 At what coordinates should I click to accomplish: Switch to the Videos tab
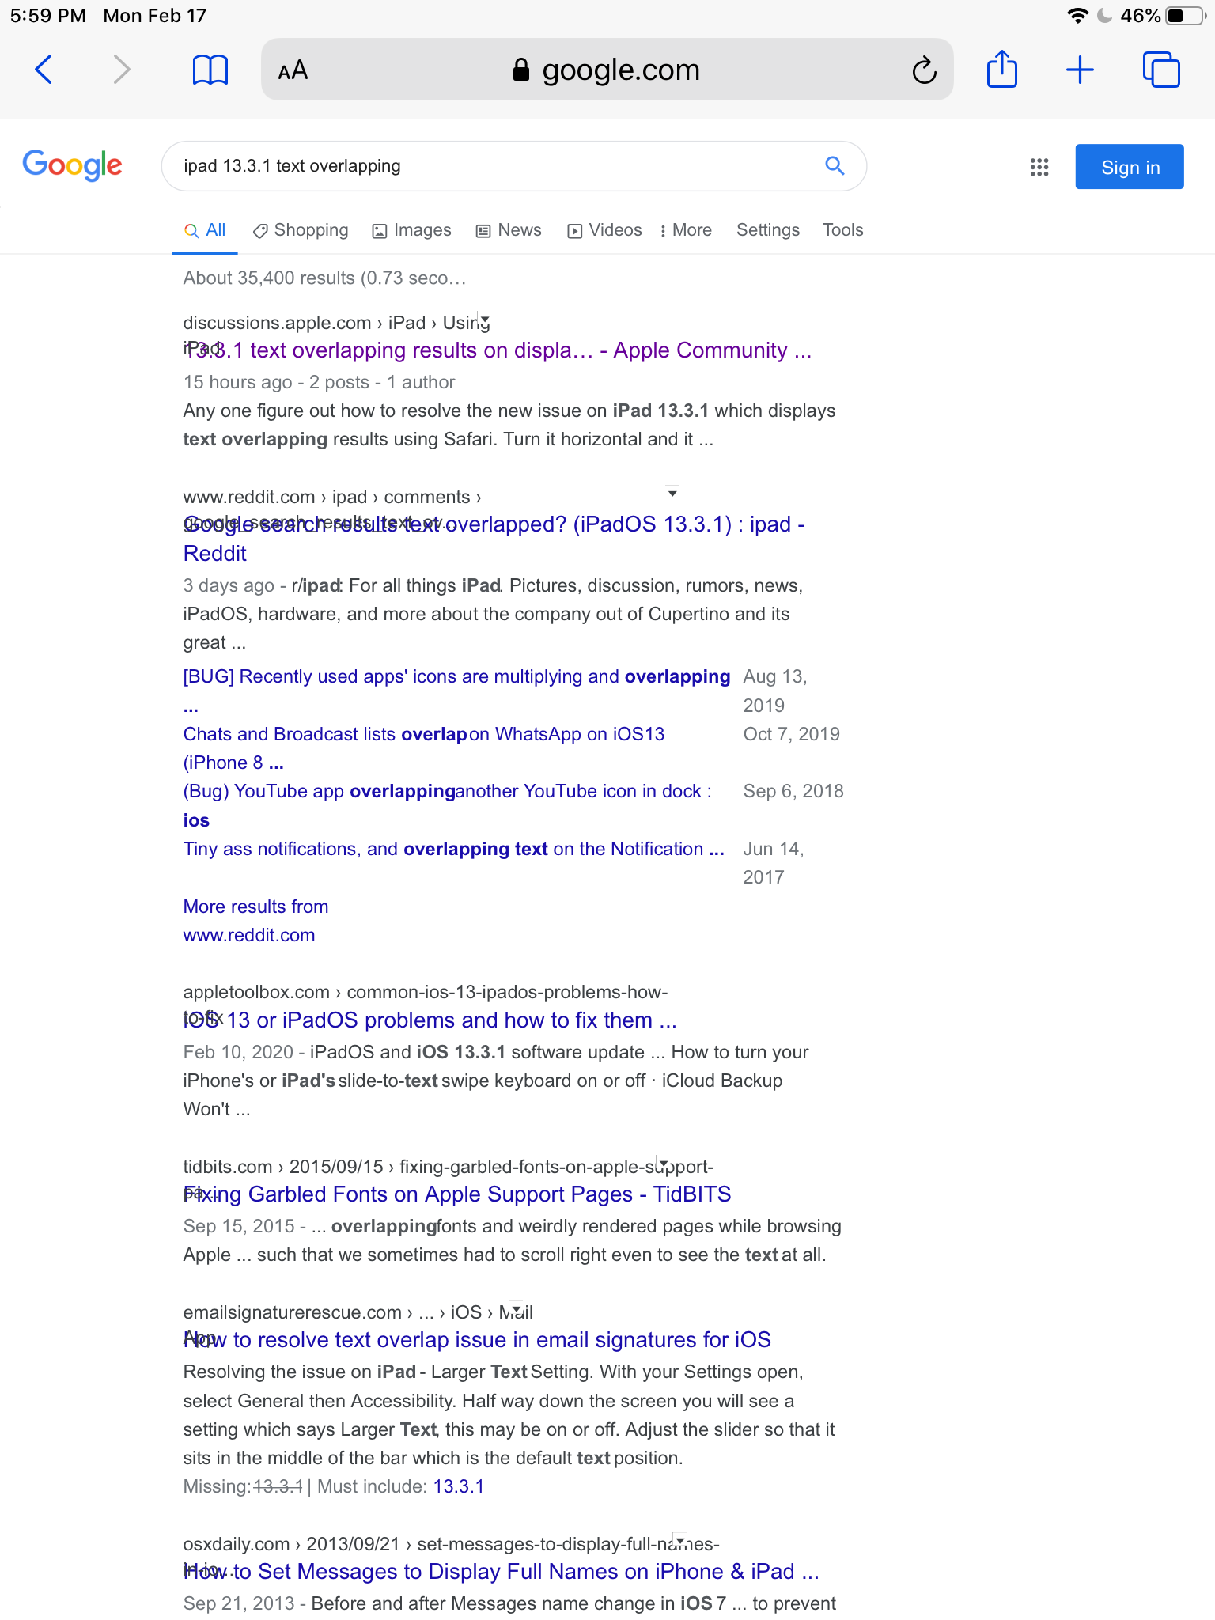[605, 230]
